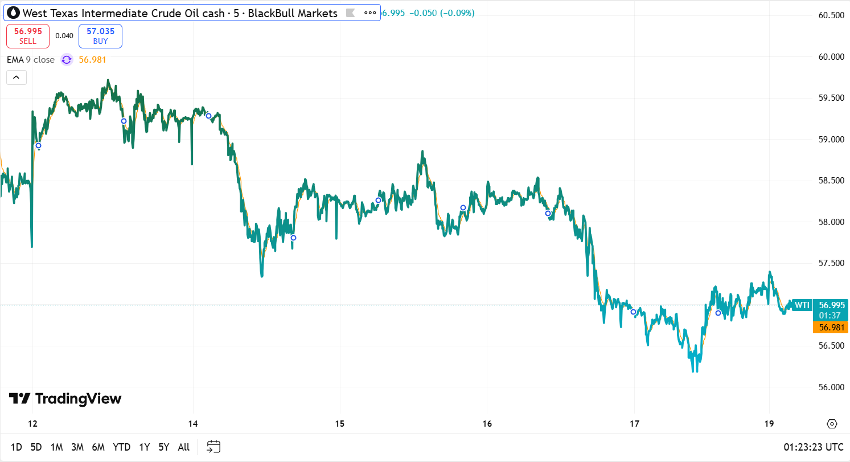Collapse the indicator legend with chevron
This screenshot has height=462, width=850.
click(x=17, y=77)
